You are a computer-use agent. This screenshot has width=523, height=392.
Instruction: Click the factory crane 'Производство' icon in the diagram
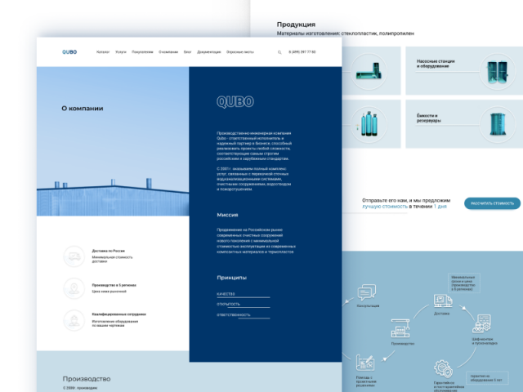[x=400, y=328]
